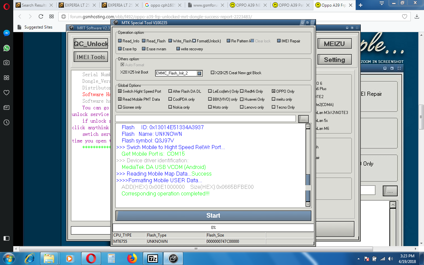This screenshot has width=424, height=265.
Task: Open browsing history clock icon
Action: pos(7,122)
